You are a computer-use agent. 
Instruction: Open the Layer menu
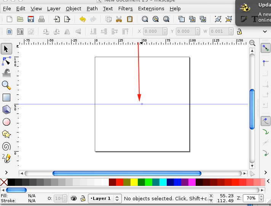tap(54, 8)
